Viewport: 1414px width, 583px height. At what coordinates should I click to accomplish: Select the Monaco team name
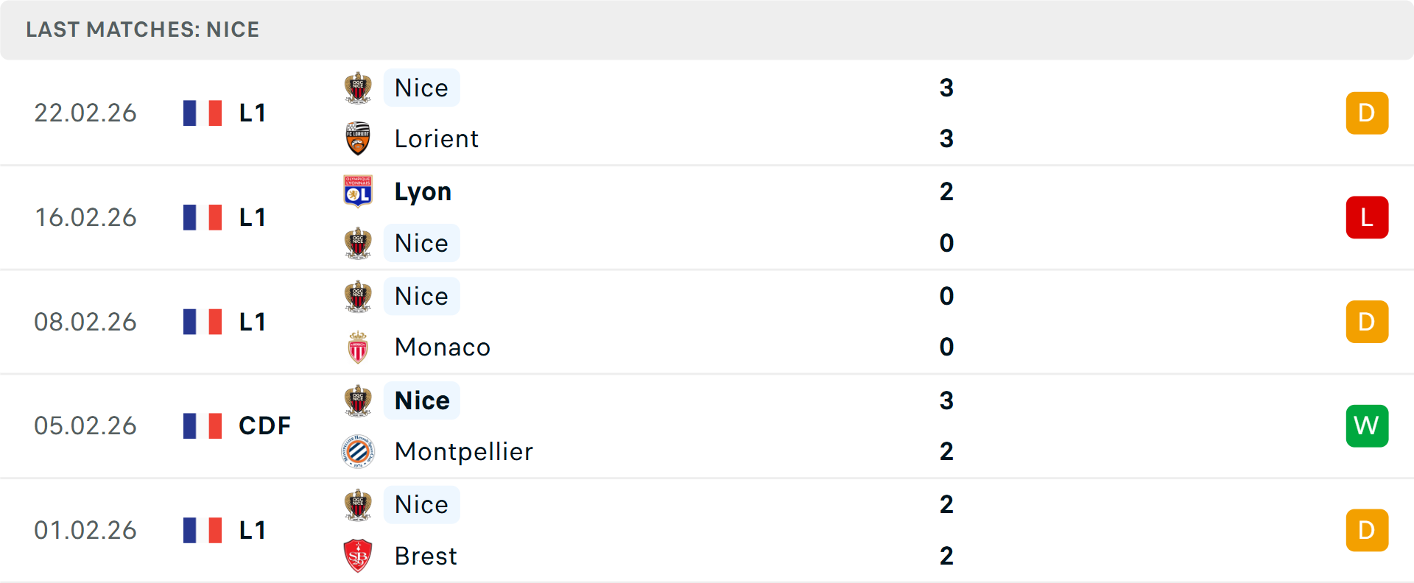click(x=442, y=347)
